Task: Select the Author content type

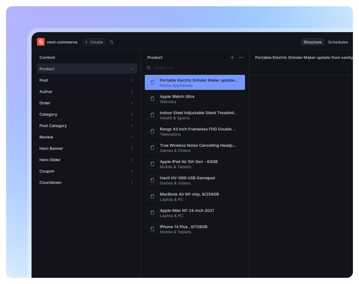Action: 87,92
